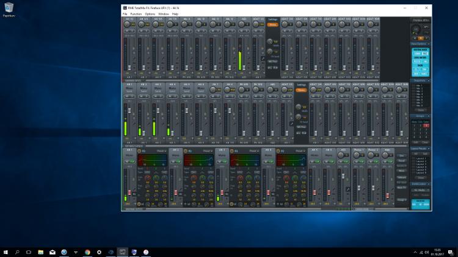458x257 pixels.
Task: Open the action center notification icon
Action: pos(451,252)
